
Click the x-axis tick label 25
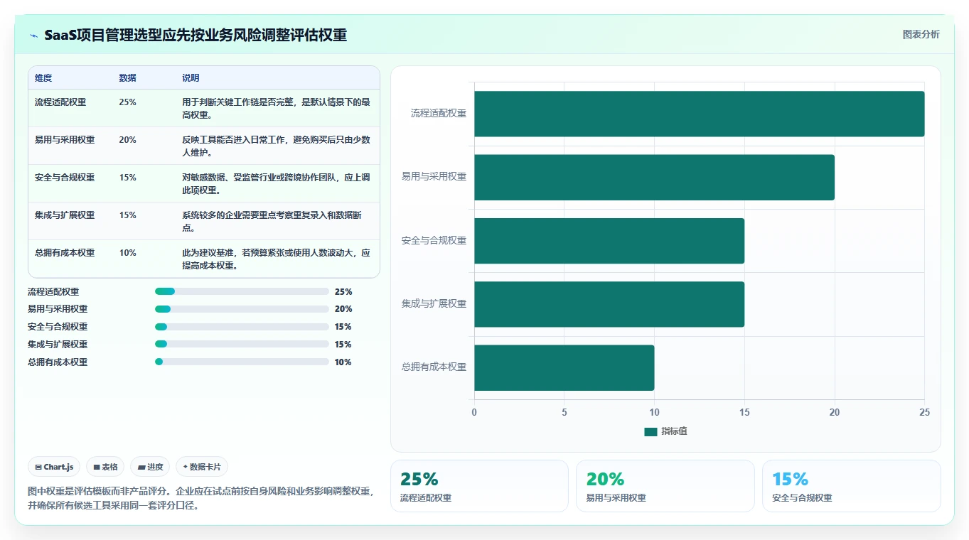924,412
